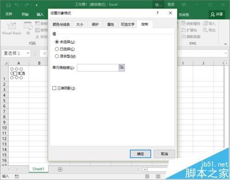Screen dimensions: 230x180
Task: Click the 登录 sign-in link
Action: tap(171, 5)
